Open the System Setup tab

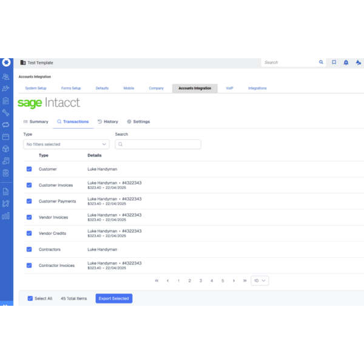point(36,89)
